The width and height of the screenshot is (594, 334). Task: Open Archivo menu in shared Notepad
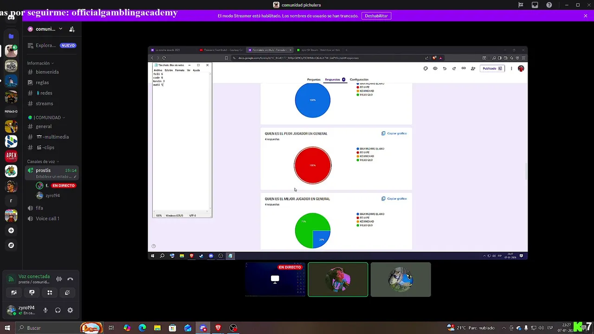[x=158, y=71]
